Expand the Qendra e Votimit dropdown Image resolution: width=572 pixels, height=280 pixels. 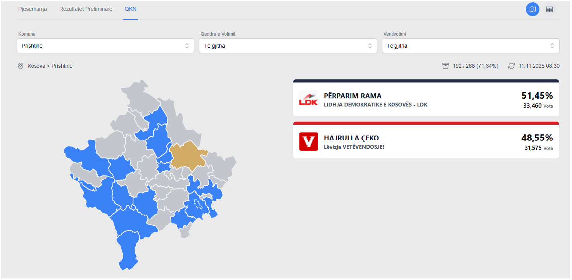(x=288, y=46)
